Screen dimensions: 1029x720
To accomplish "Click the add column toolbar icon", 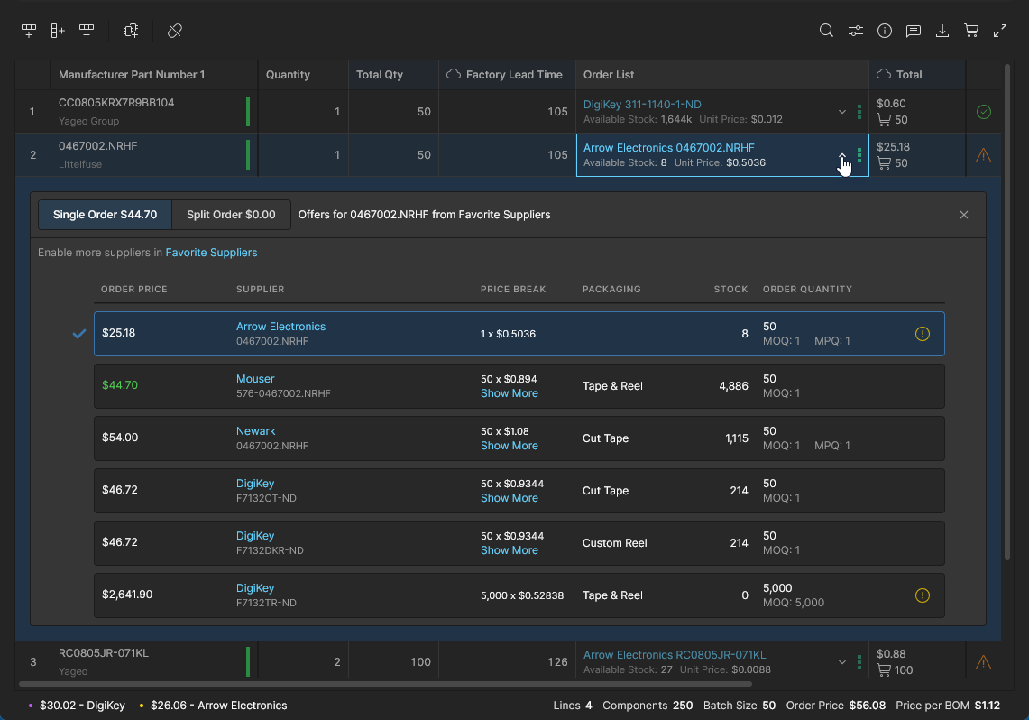I will tap(58, 31).
